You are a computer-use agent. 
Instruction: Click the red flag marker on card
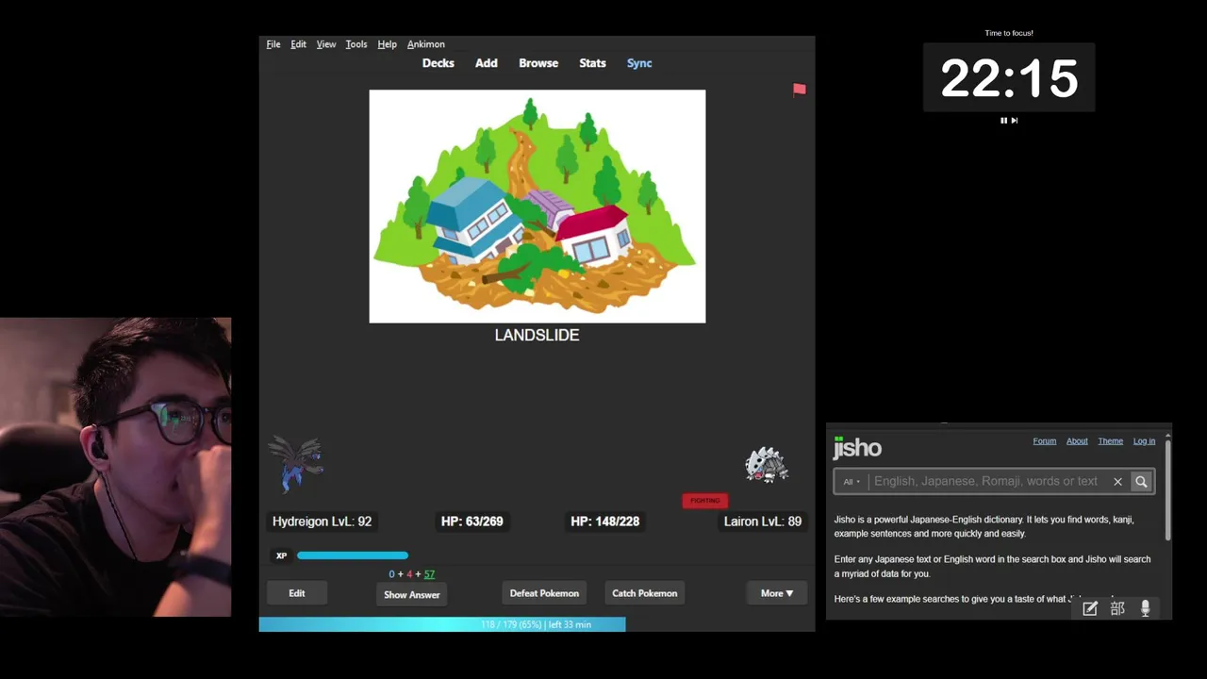pyautogui.click(x=800, y=90)
